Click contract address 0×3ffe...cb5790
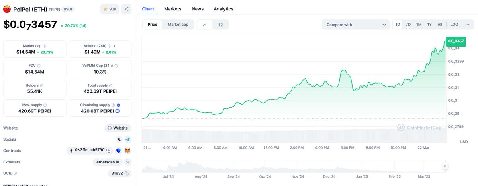Viewport: 478px width, 186px height. coord(90,150)
